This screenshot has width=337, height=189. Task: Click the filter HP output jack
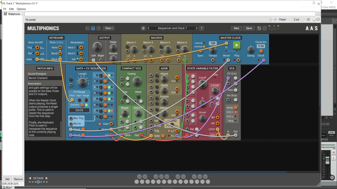tap(218, 123)
